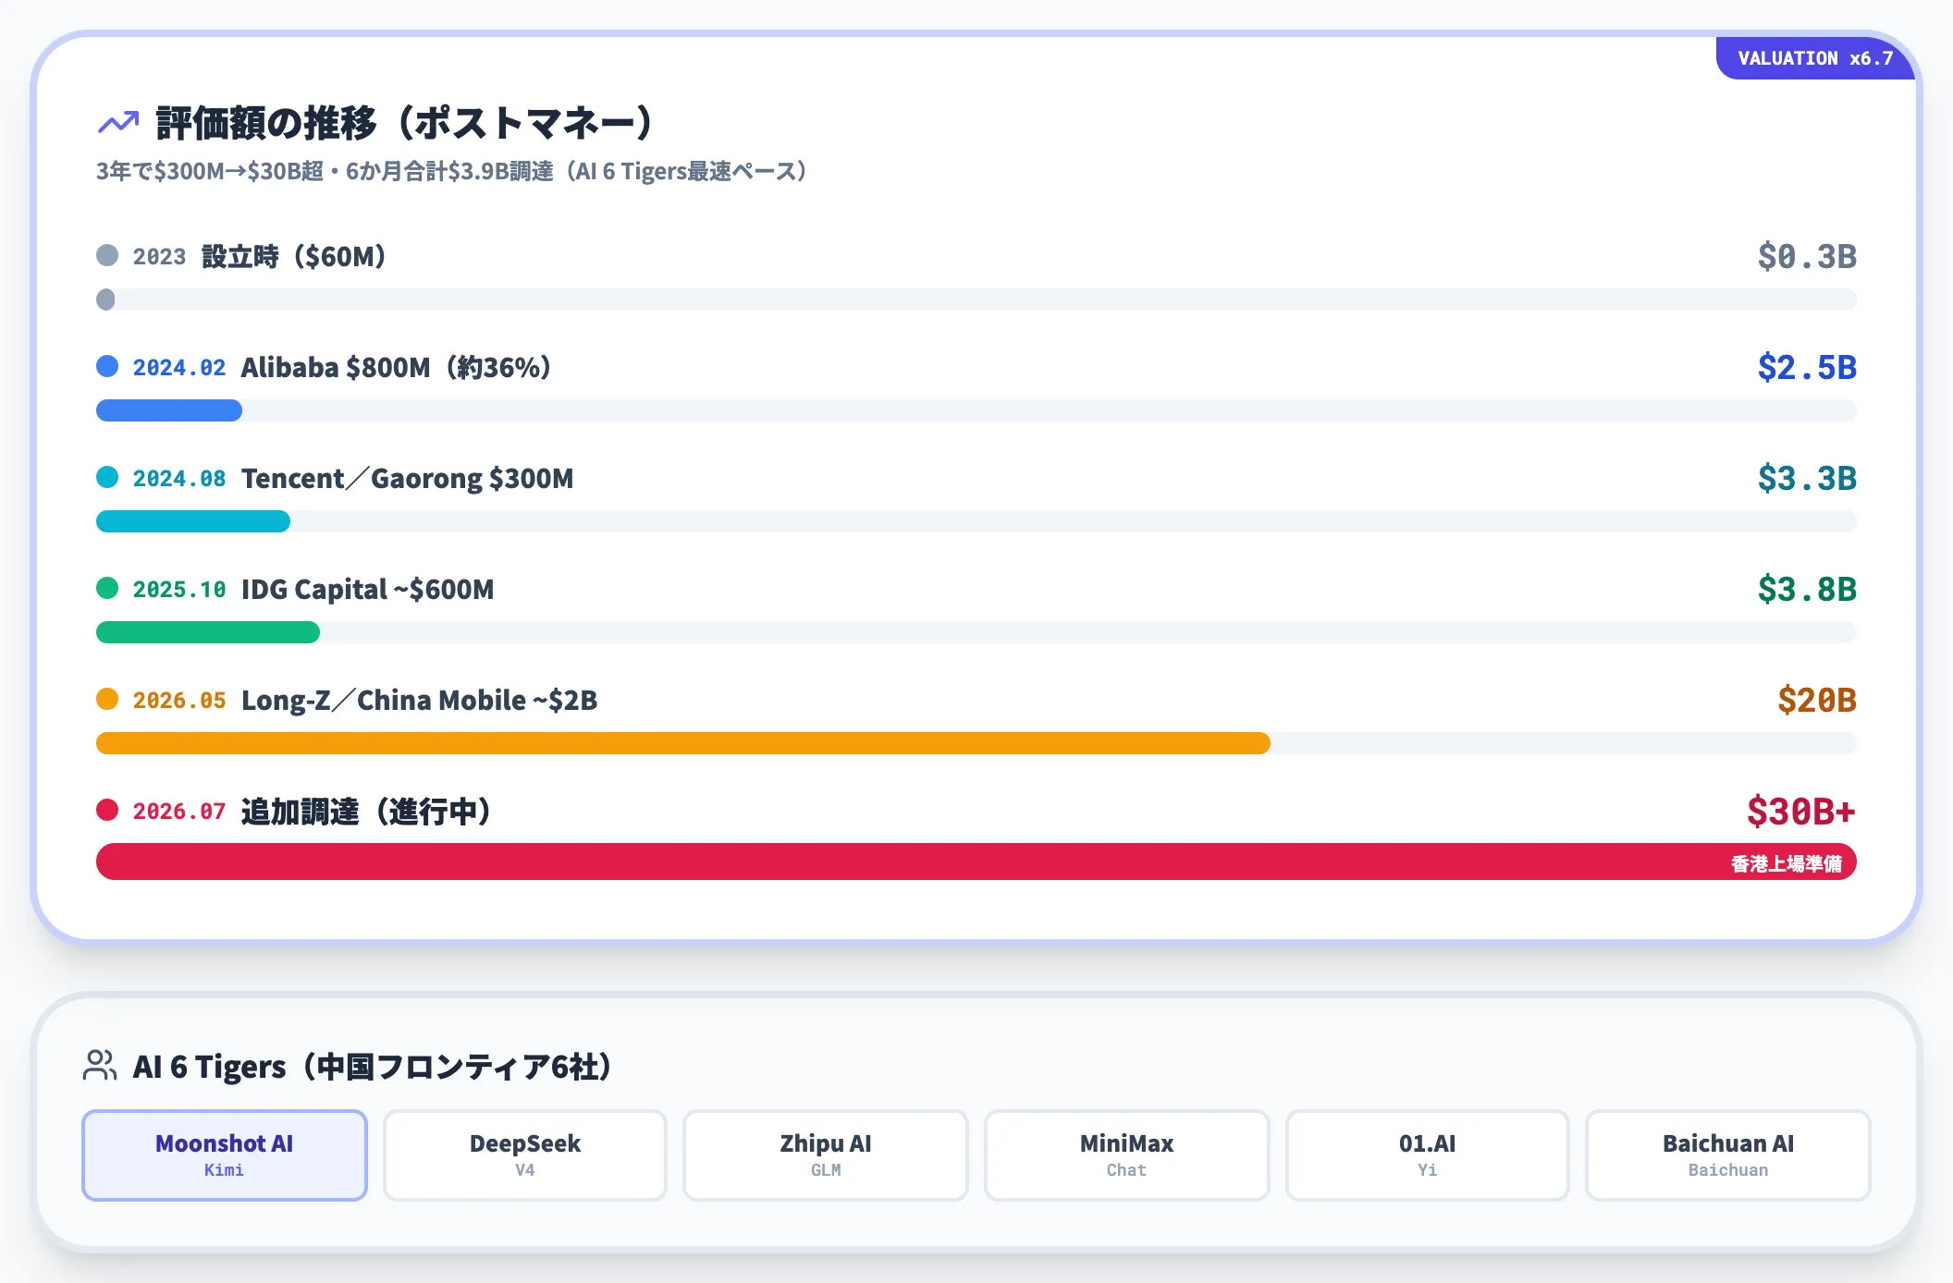Click the cyan dot for 2024.08 Tencent
Viewport: 1953px width, 1283px height.
[107, 477]
